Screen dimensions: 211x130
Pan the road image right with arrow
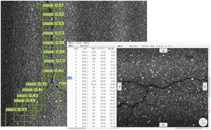(x=205, y=86)
